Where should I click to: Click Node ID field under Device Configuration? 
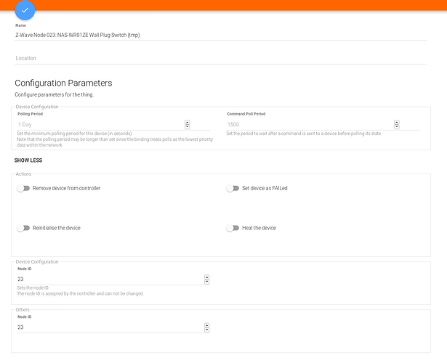click(109, 279)
